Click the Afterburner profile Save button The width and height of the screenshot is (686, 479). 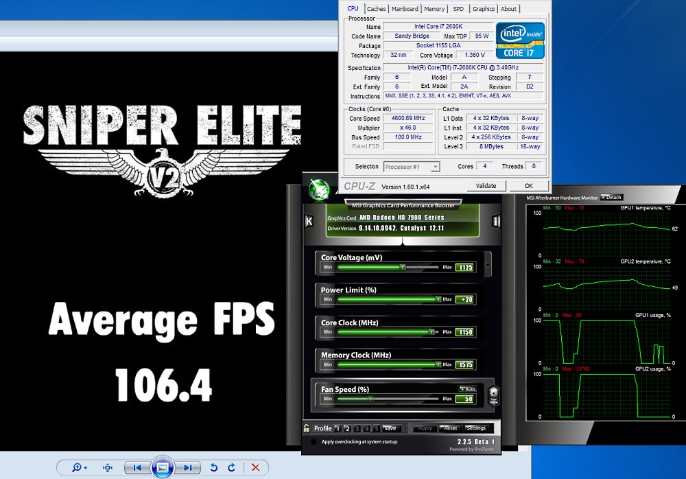point(391,428)
